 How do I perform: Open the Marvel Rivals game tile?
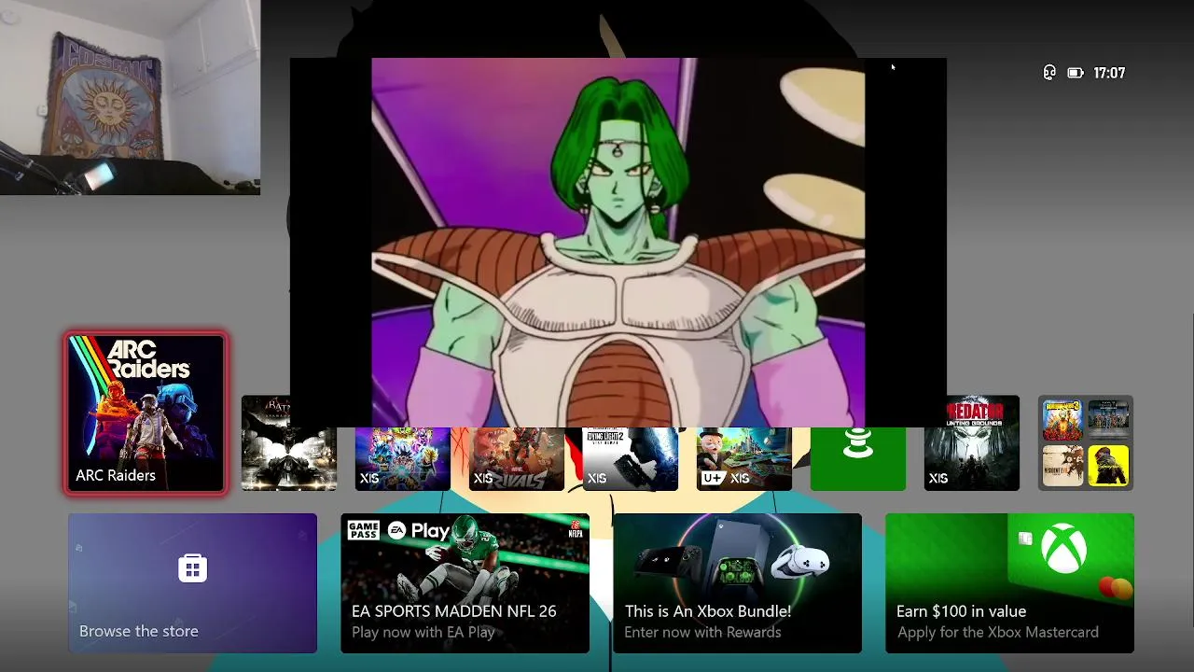tap(516, 458)
